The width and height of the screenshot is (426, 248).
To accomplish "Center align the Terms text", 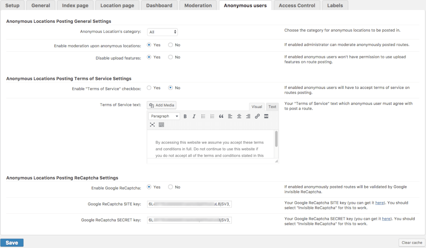I will (x=239, y=116).
